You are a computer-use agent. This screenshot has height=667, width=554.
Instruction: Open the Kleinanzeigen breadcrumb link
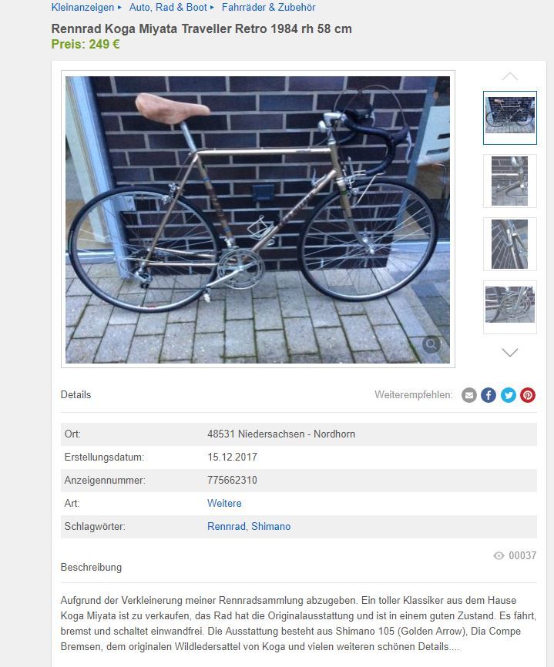[x=82, y=7]
